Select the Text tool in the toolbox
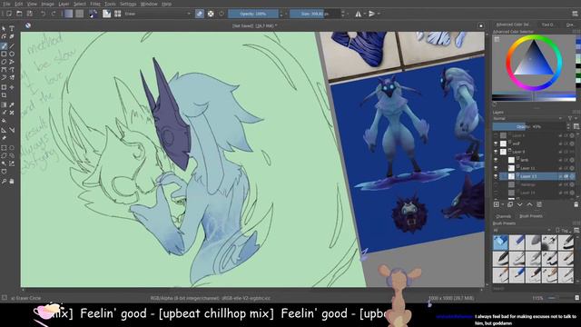Image resolution: width=581 pixels, height=327 pixels. point(12,28)
